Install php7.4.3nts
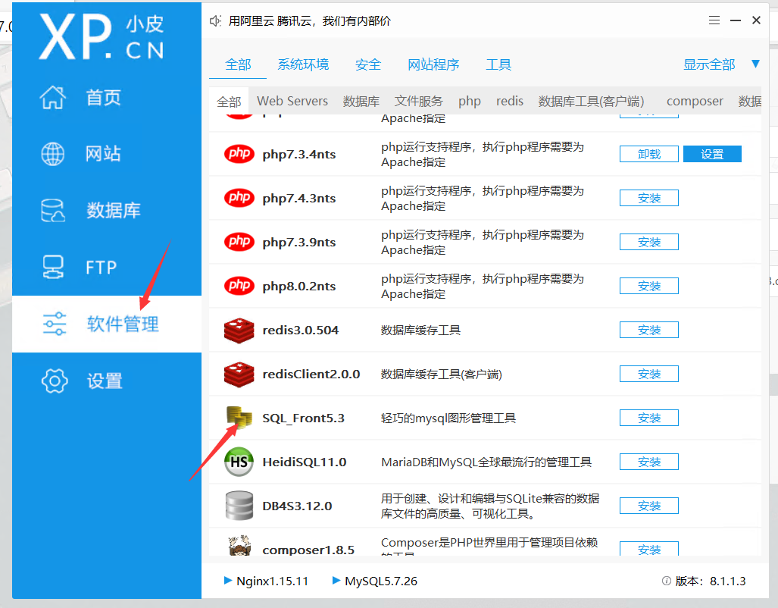The height and width of the screenshot is (608, 778). [649, 198]
